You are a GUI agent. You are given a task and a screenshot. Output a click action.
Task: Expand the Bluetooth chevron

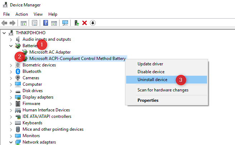(11, 72)
